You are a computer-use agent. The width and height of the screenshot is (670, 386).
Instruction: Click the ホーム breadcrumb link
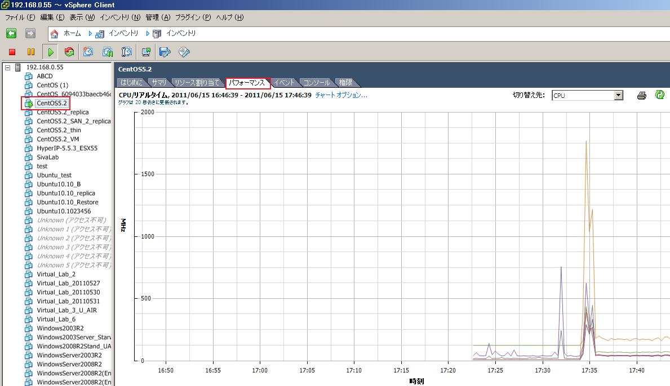(72, 33)
